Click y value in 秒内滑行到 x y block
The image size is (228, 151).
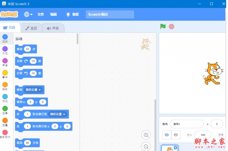pyautogui.click(x=67, y=126)
